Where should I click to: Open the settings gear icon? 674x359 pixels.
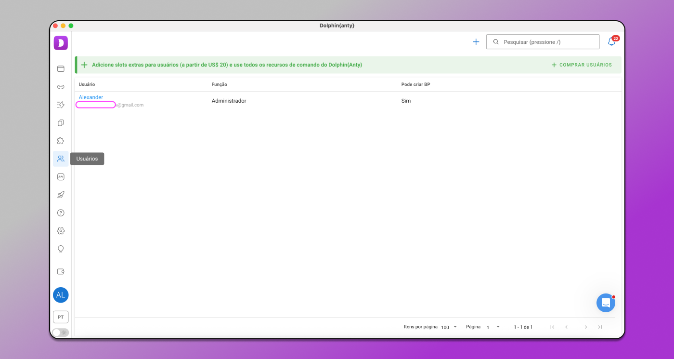(x=61, y=231)
